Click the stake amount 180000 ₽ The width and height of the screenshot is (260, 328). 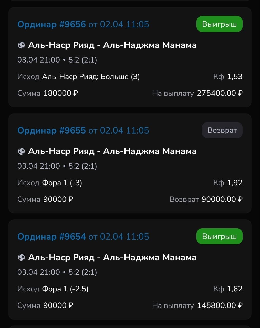(x=60, y=93)
